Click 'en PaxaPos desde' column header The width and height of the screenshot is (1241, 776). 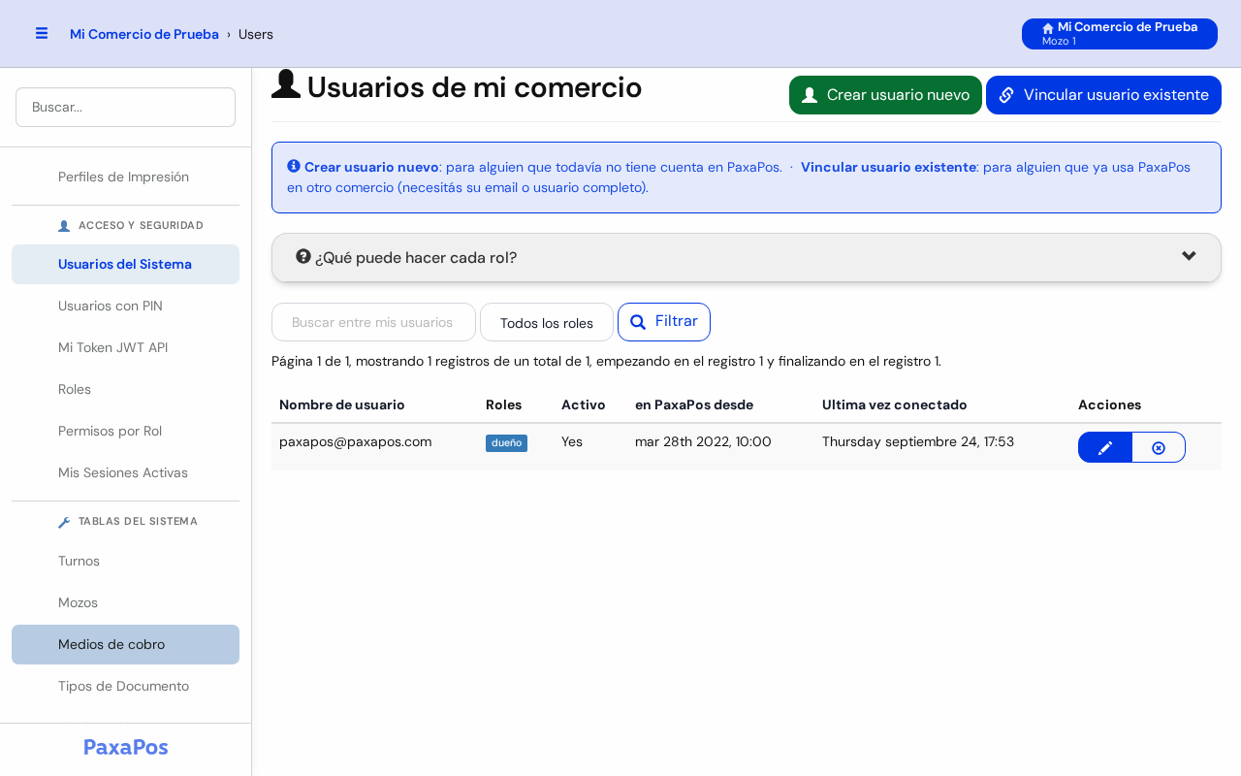694,404
